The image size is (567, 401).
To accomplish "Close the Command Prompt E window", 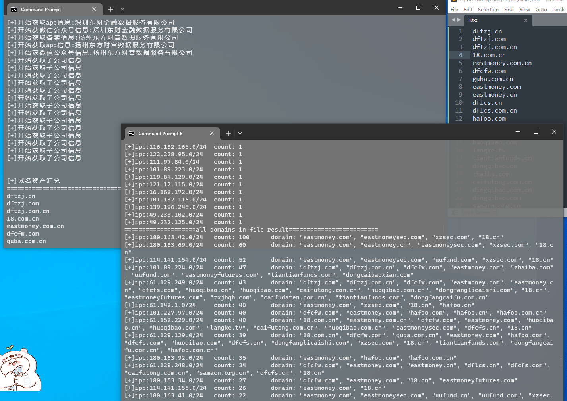I will [554, 132].
